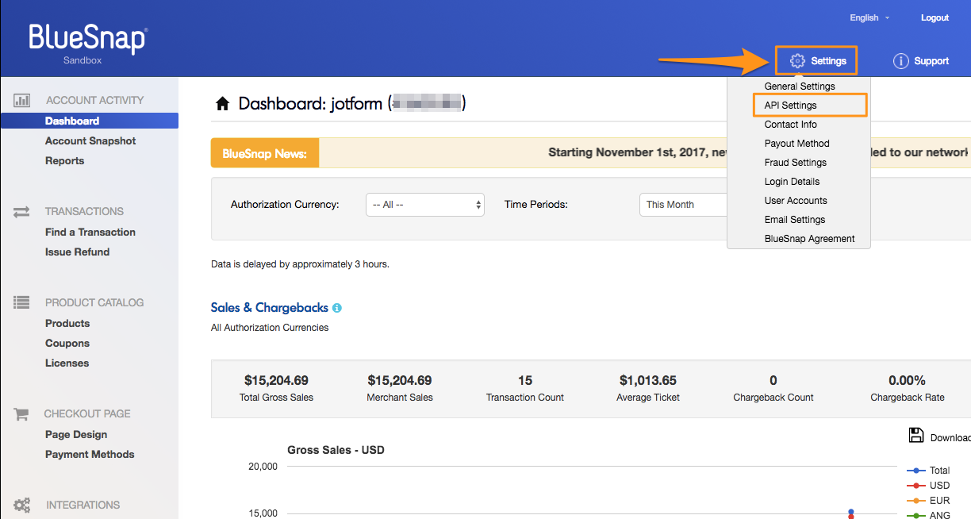Click the Settings menu label
Viewport: 971px width, 519px height.
pos(828,61)
